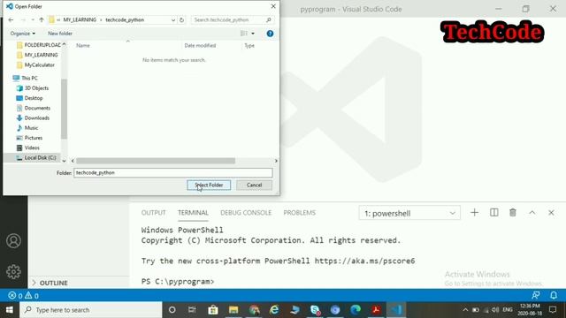Open the change view options dropdown
Image resolution: width=566 pixels, height=318 pixels.
[x=253, y=34]
